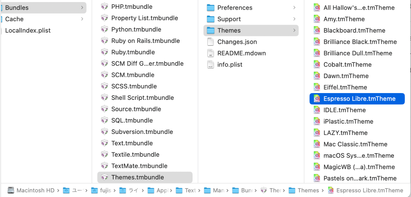
Task: Click the Macintosh HD disk icon in path bar
Action: (x=11, y=190)
